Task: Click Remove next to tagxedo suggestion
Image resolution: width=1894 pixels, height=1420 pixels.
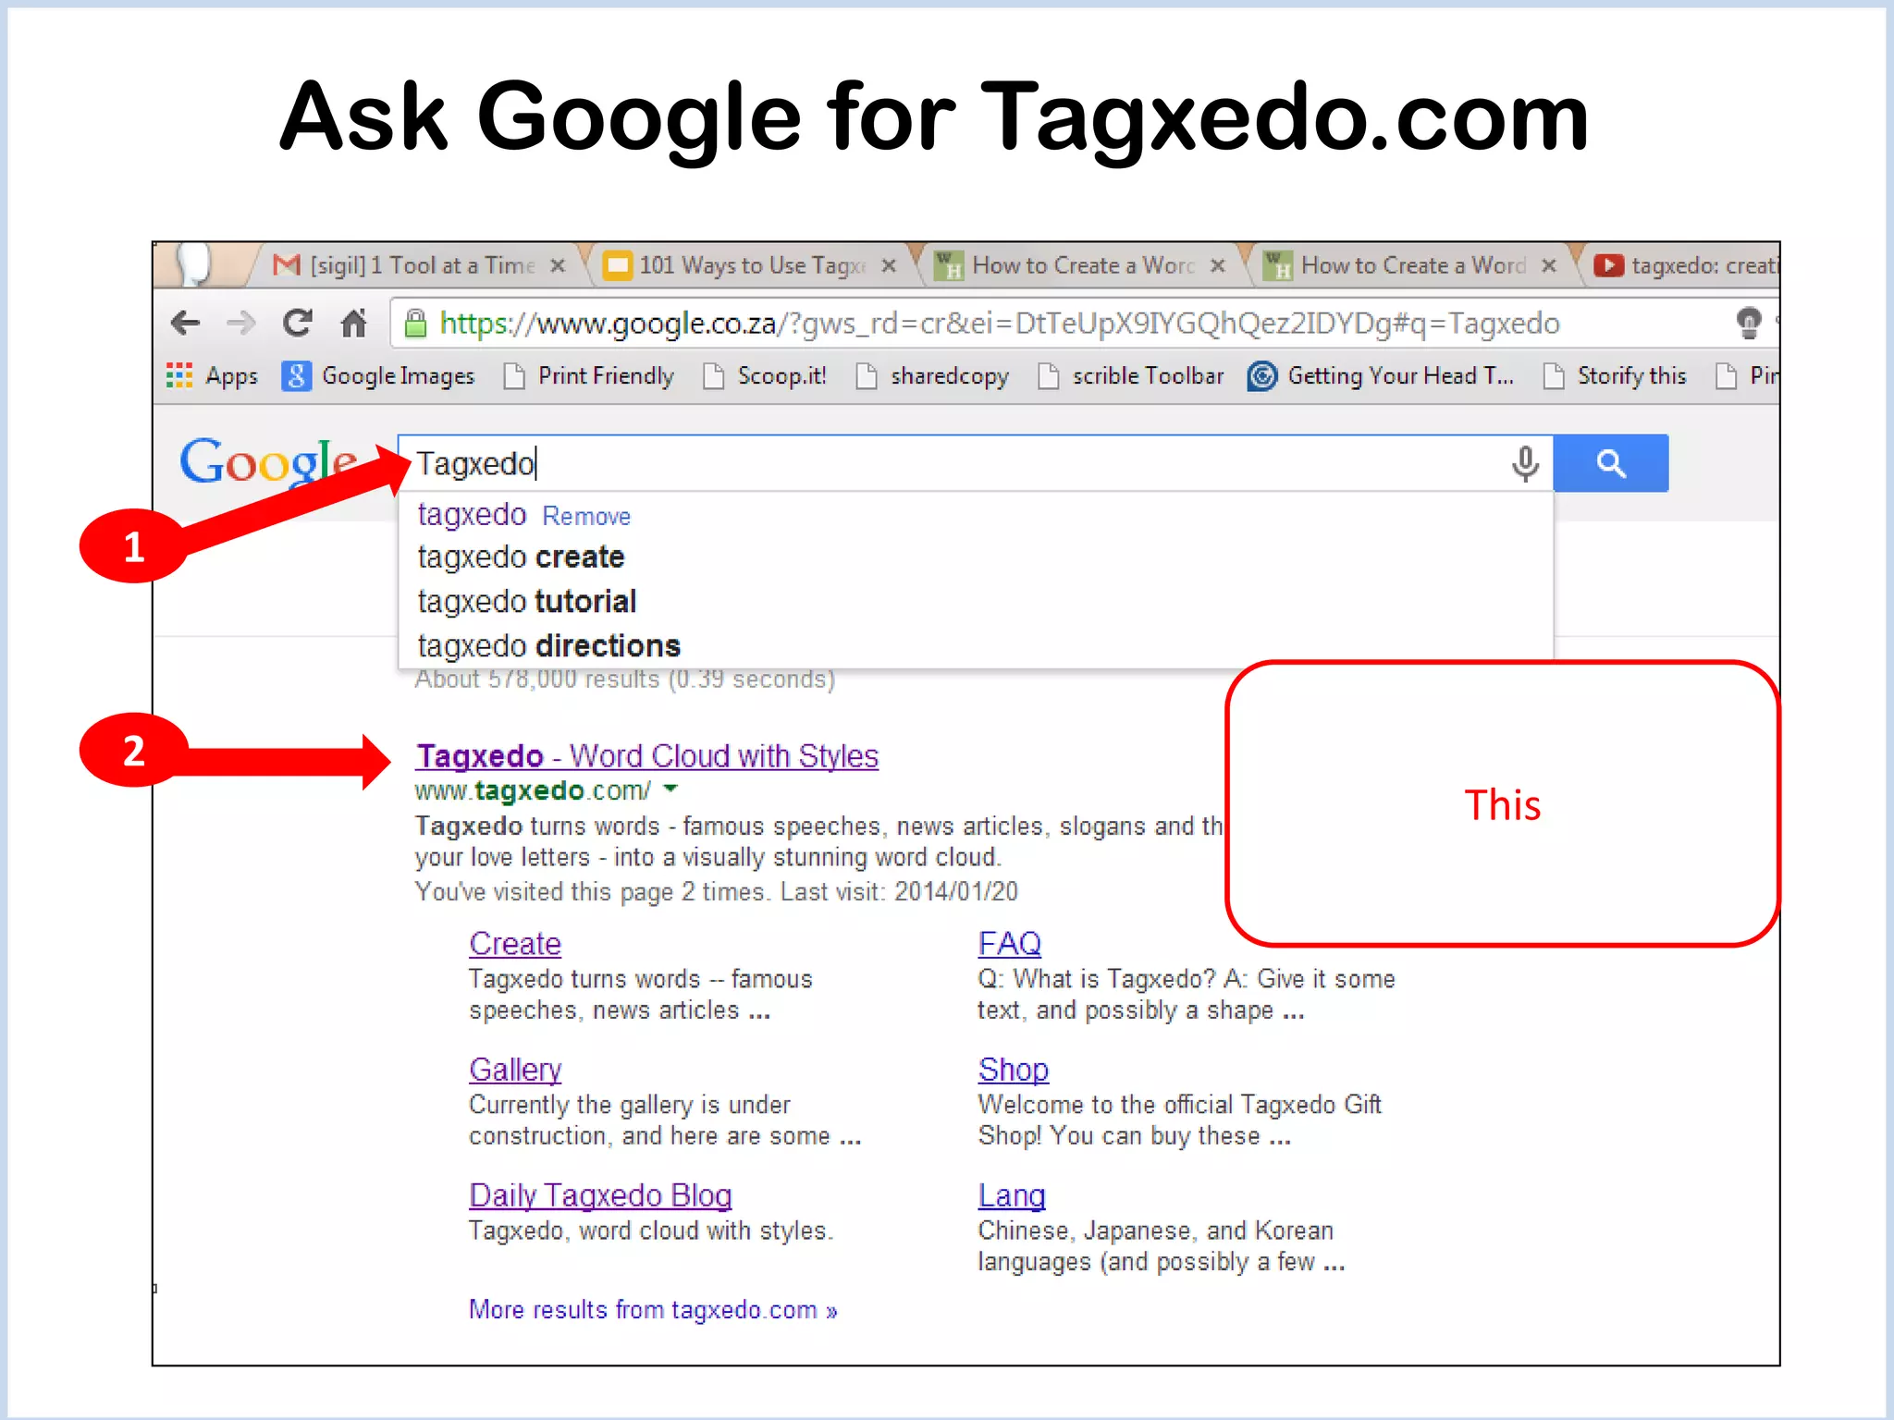Action: (x=586, y=516)
